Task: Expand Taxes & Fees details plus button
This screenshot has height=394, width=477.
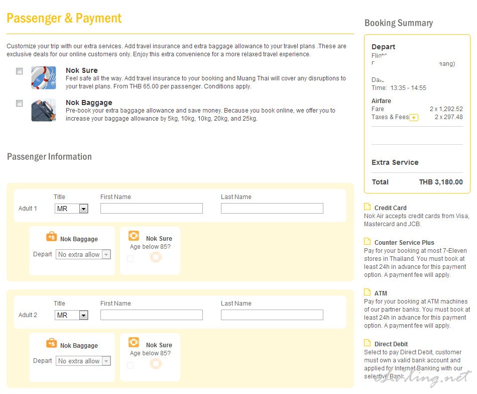Action: [x=414, y=118]
